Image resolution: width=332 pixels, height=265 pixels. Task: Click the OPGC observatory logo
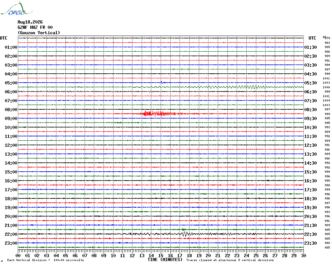tap(16, 9)
